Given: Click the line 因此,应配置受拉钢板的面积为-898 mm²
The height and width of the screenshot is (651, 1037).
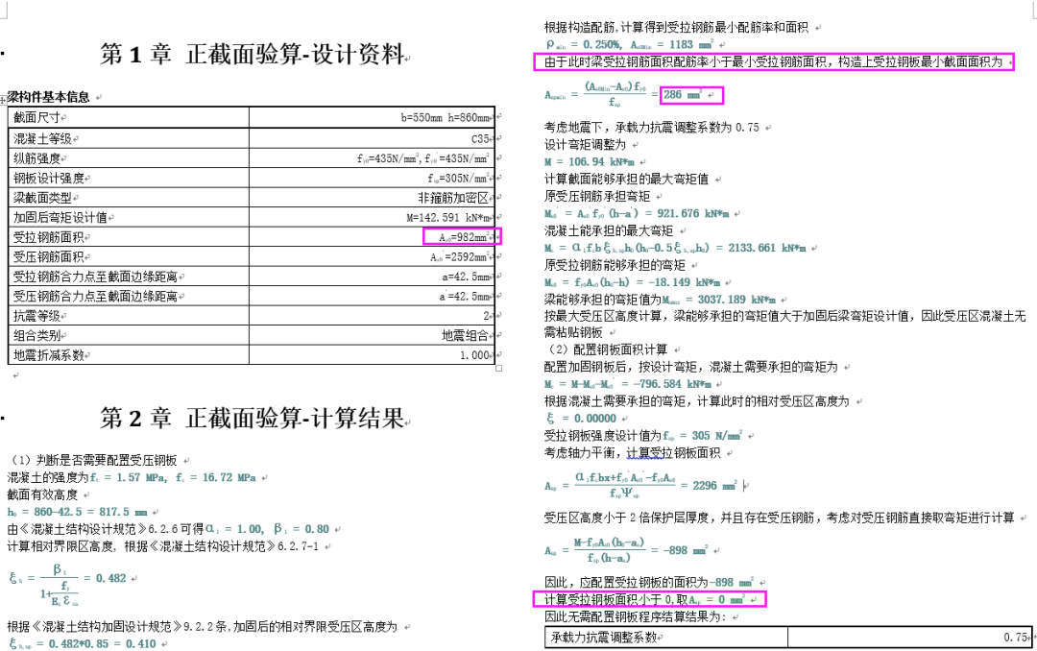Looking at the screenshot, I should (648, 583).
